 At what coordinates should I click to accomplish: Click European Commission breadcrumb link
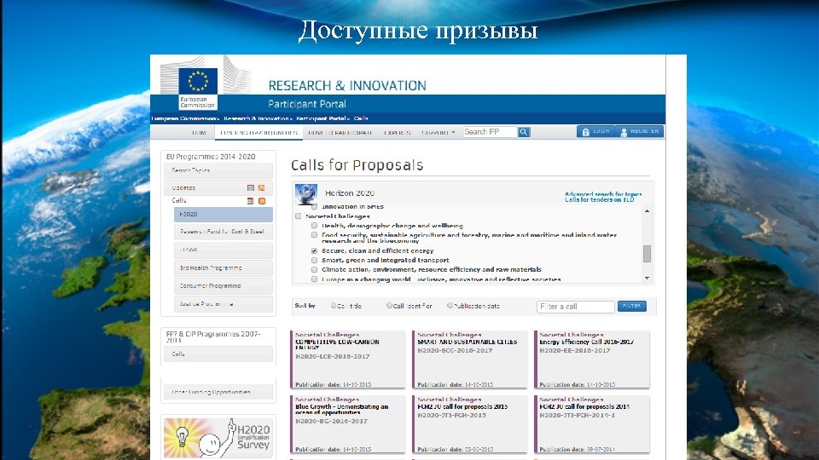click(185, 118)
